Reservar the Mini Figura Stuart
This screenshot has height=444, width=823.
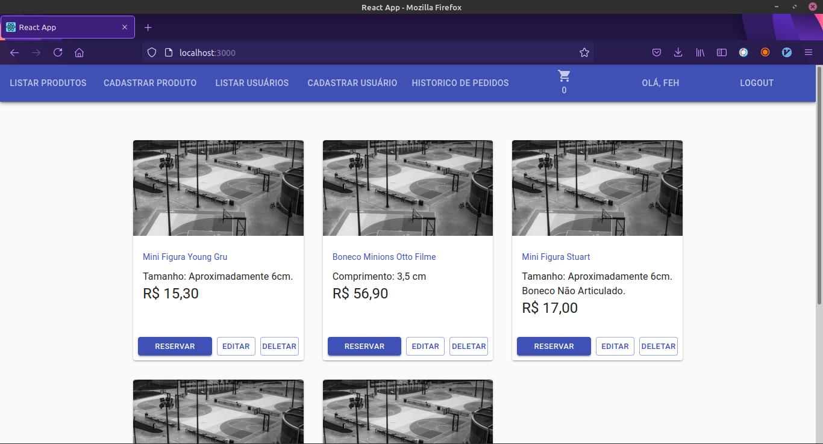pos(554,347)
